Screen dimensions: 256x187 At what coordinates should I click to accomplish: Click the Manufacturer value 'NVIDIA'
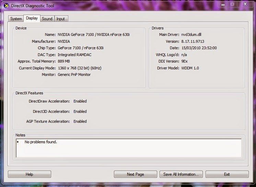[x=64, y=41]
